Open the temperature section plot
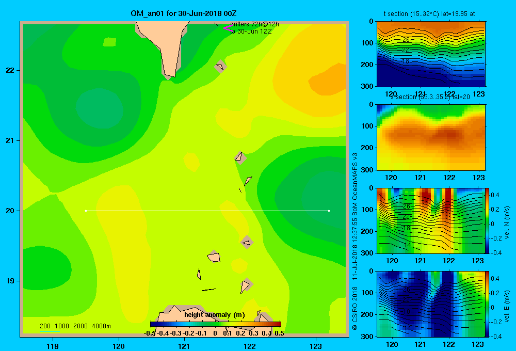Screen dimensions: 516x351 pos(431,54)
